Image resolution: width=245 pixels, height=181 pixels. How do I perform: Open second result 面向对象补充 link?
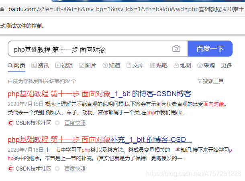(x=100, y=140)
